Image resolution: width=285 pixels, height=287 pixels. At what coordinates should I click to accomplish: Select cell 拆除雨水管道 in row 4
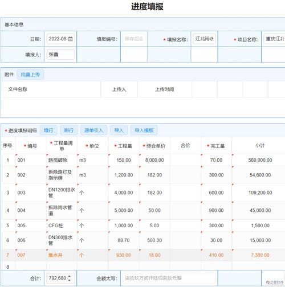tap(62, 210)
